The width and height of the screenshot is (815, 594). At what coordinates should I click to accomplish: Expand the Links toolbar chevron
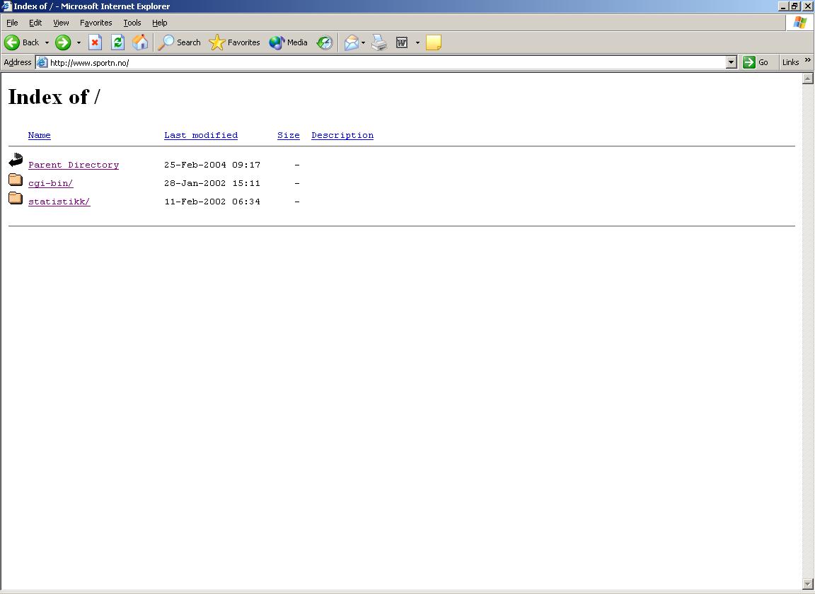[808, 60]
